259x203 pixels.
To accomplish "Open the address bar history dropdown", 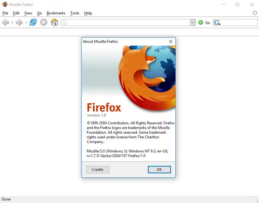I will click(x=193, y=22).
